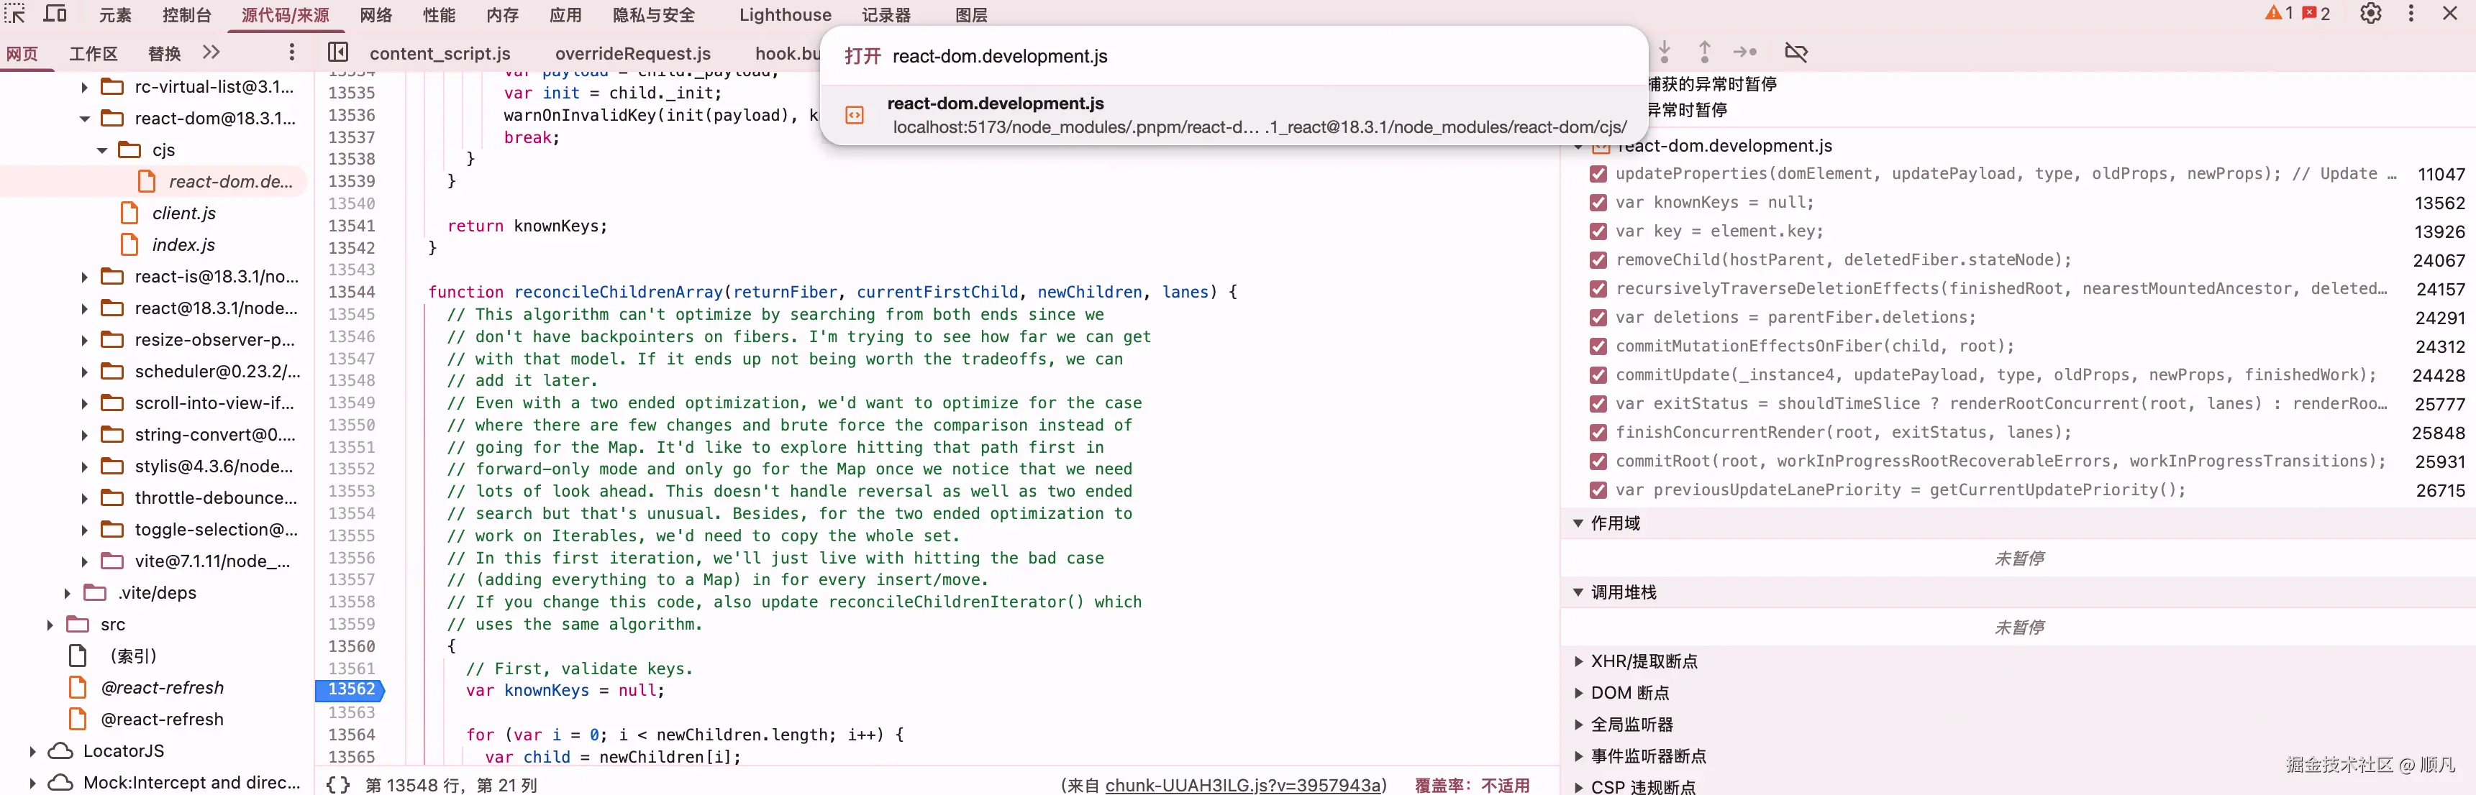Screen dimensions: 2476x795
Task: Hide the navigator sidebar panel icon
Action: pos(338,52)
